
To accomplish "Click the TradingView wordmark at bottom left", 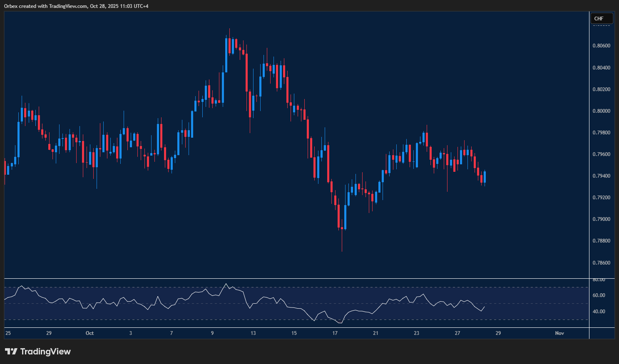I will click(x=46, y=352).
